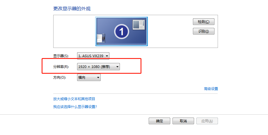Click the mini taskbar strip in monitor preview
This screenshot has height=135, width=268.
(122, 44)
